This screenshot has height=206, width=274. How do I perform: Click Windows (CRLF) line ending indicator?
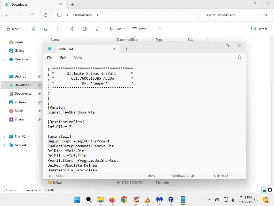[x=183, y=176]
